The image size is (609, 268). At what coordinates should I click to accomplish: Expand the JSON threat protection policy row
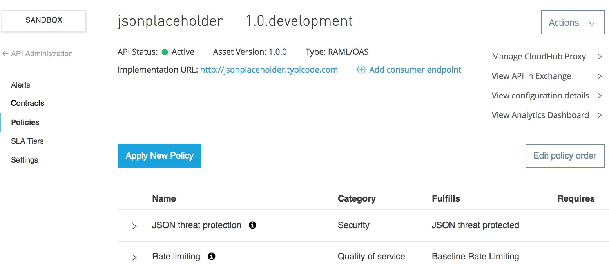134,226
